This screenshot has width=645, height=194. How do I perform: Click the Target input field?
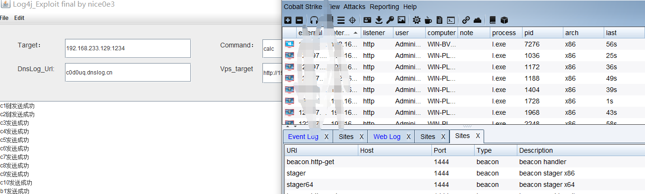pos(127,48)
